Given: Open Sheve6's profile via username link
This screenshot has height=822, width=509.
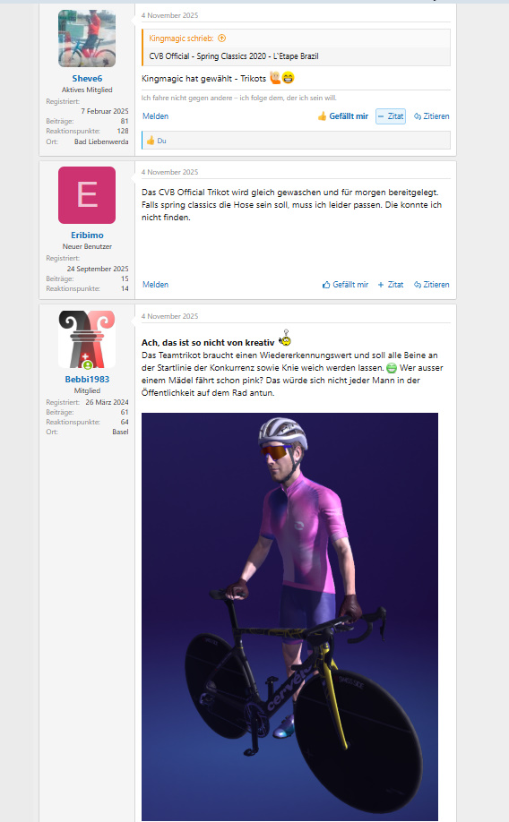Looking at the screenshot, I should 87,79.
